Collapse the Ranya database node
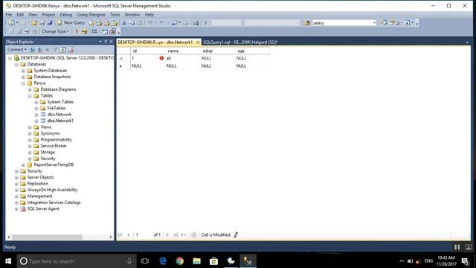The height and width of the screenshot is (268, 476). click(23, 83)
